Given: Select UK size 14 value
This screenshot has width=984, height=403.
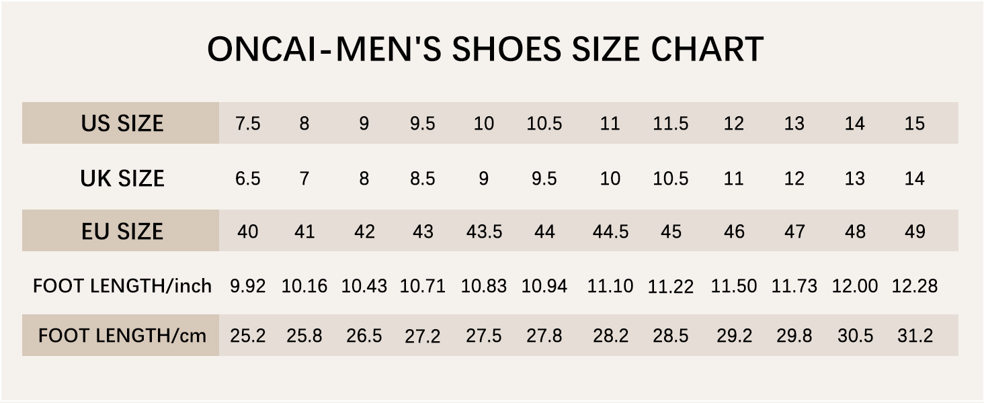Looking at the screenshot, I should 914,178.
